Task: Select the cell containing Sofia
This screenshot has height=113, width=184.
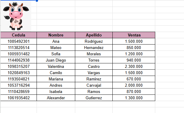Action: [56, 54]
